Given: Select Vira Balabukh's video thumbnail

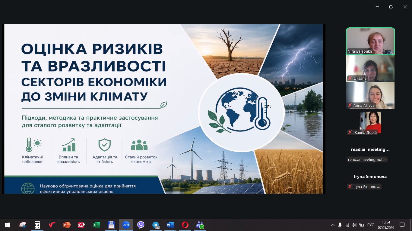Looking at the screenshot, I should tap(370, 41).
